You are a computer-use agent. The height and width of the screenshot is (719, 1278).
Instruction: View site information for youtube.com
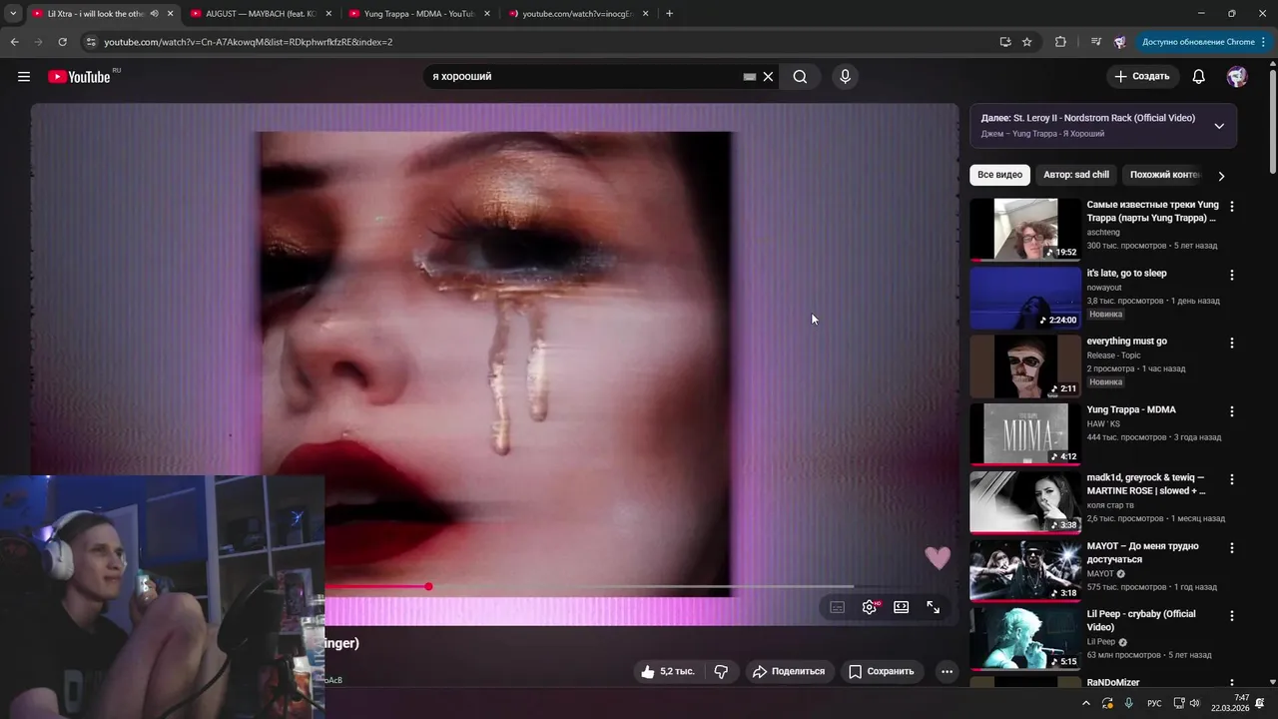[x=91, y=42]
